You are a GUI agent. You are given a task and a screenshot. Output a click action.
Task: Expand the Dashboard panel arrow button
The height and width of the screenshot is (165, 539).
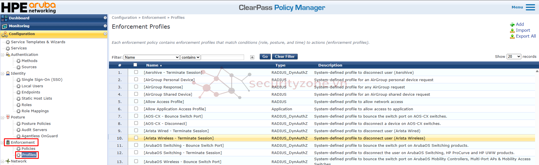(105, 18)
